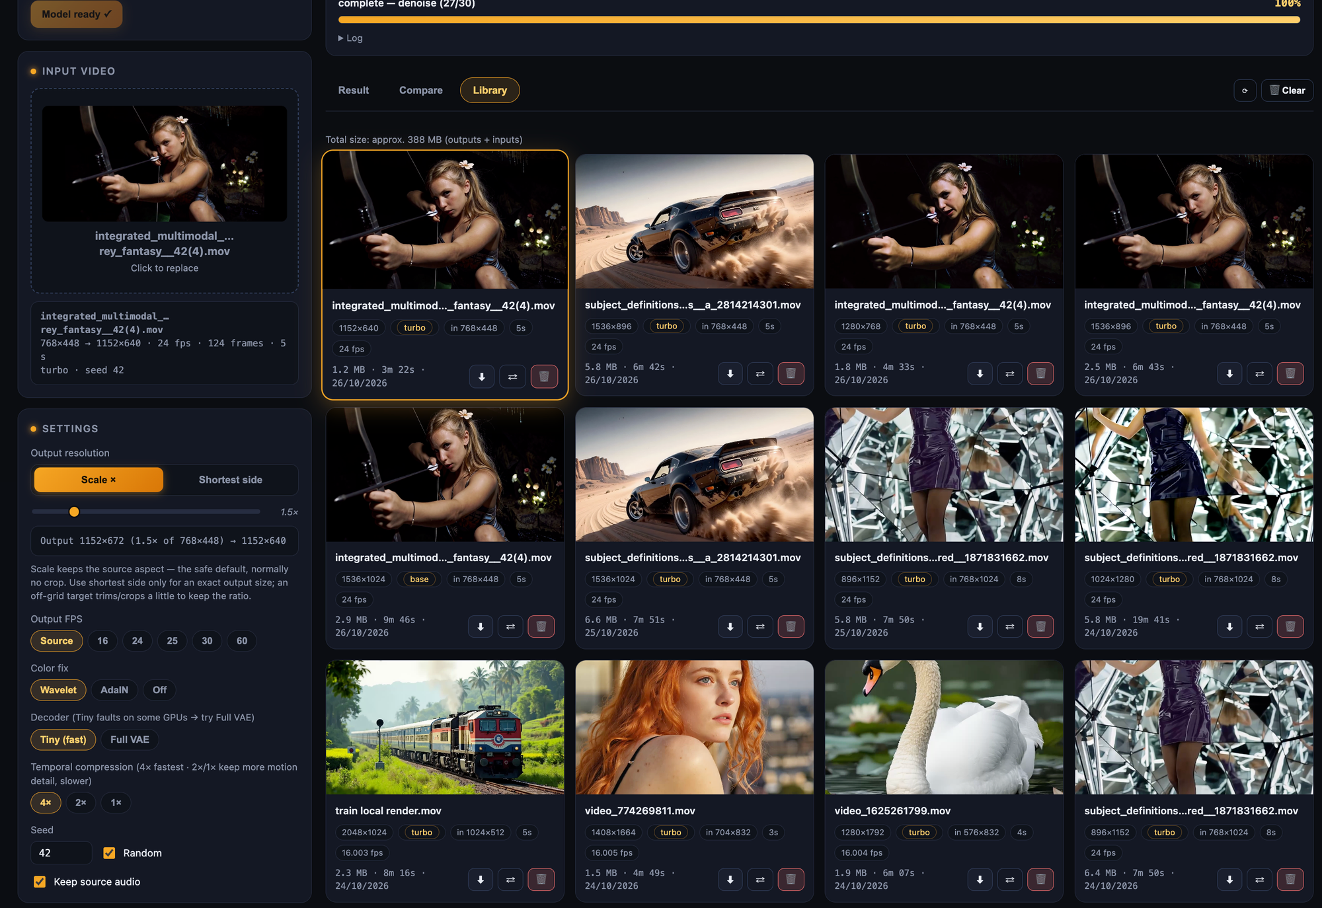1322x908 pixels.
Task: Compare icon on the 2.5 MB 6m 43s card
Action: tap(1260, 373)
